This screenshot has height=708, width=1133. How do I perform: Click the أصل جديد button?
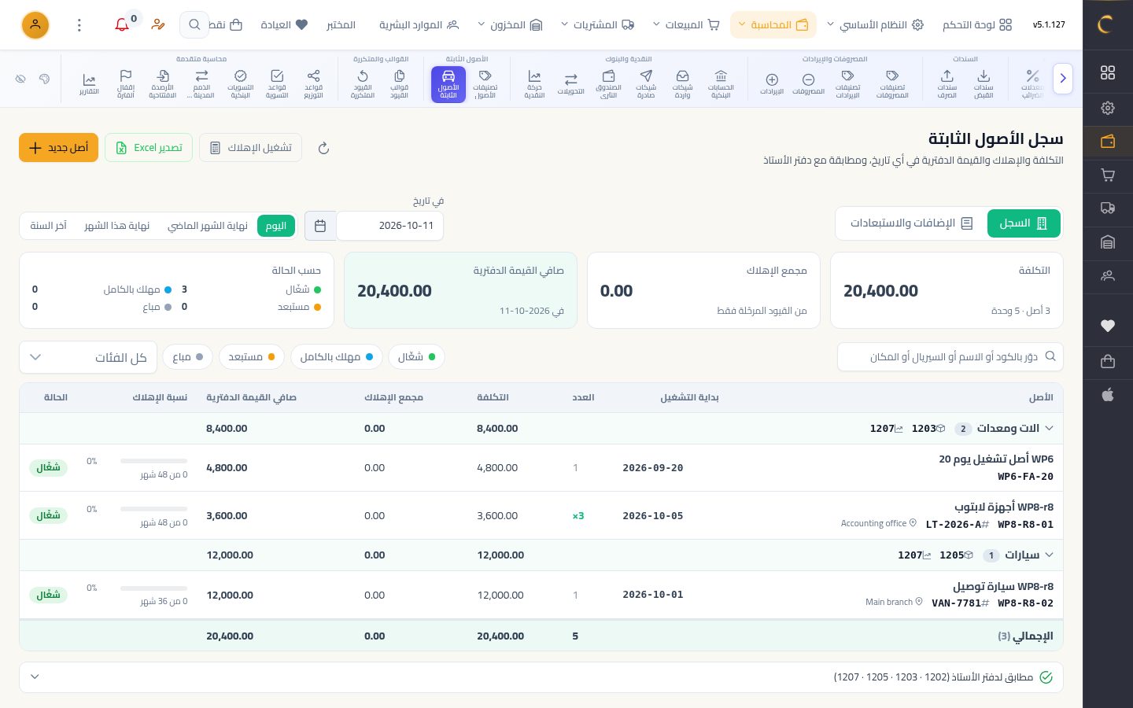(58, 148)
